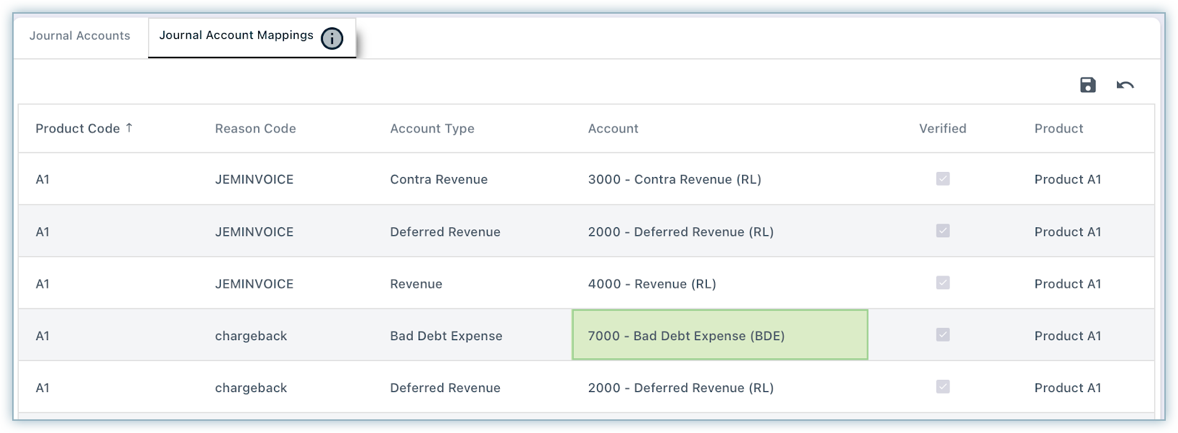Sort by the Reason Code column header
The height and width of the screenshot is (433, 1178).
coord(255,129)
